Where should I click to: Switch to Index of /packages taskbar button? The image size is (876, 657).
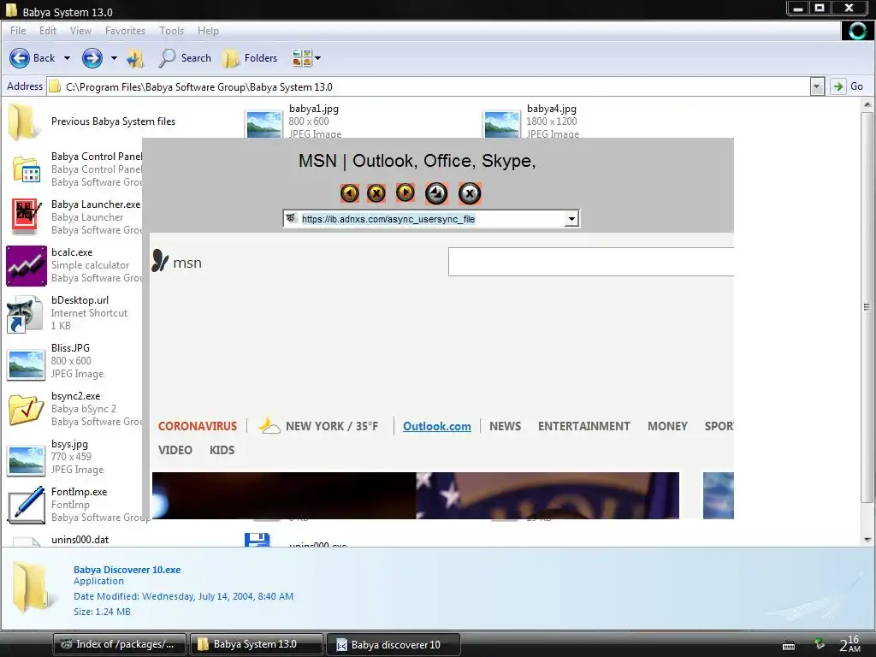[118, 644]
